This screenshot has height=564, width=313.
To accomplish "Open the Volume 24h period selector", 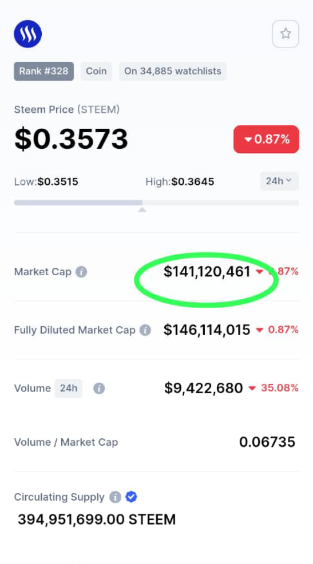I will coord(68,388).
